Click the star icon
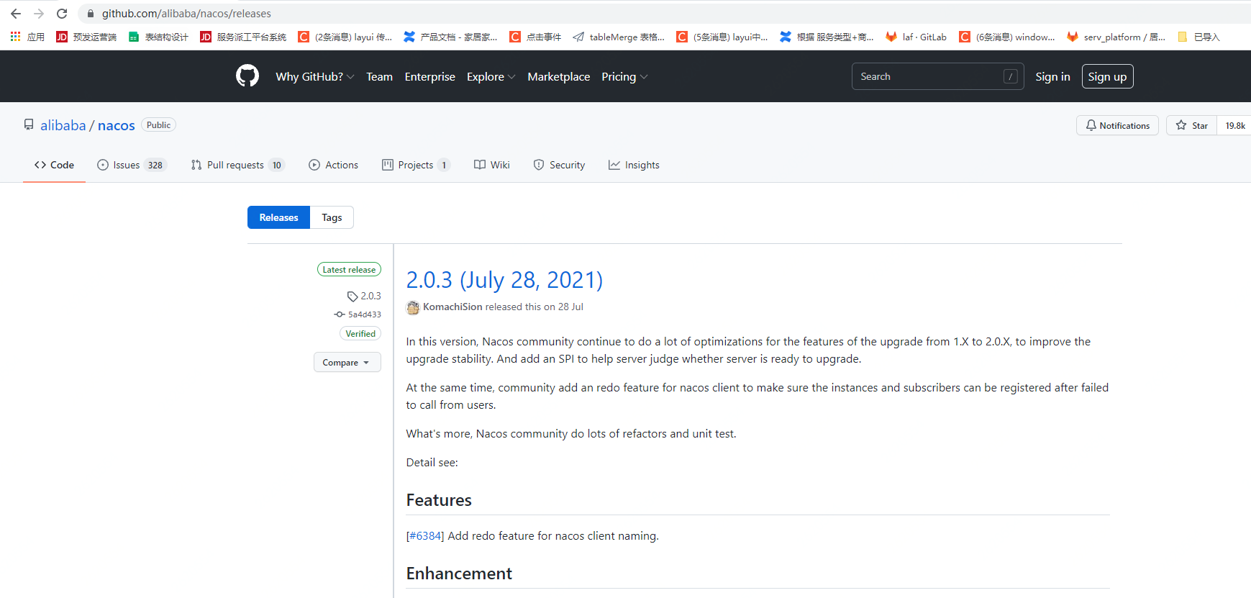The image size is (1251, 598). [x=1181, y=125]
